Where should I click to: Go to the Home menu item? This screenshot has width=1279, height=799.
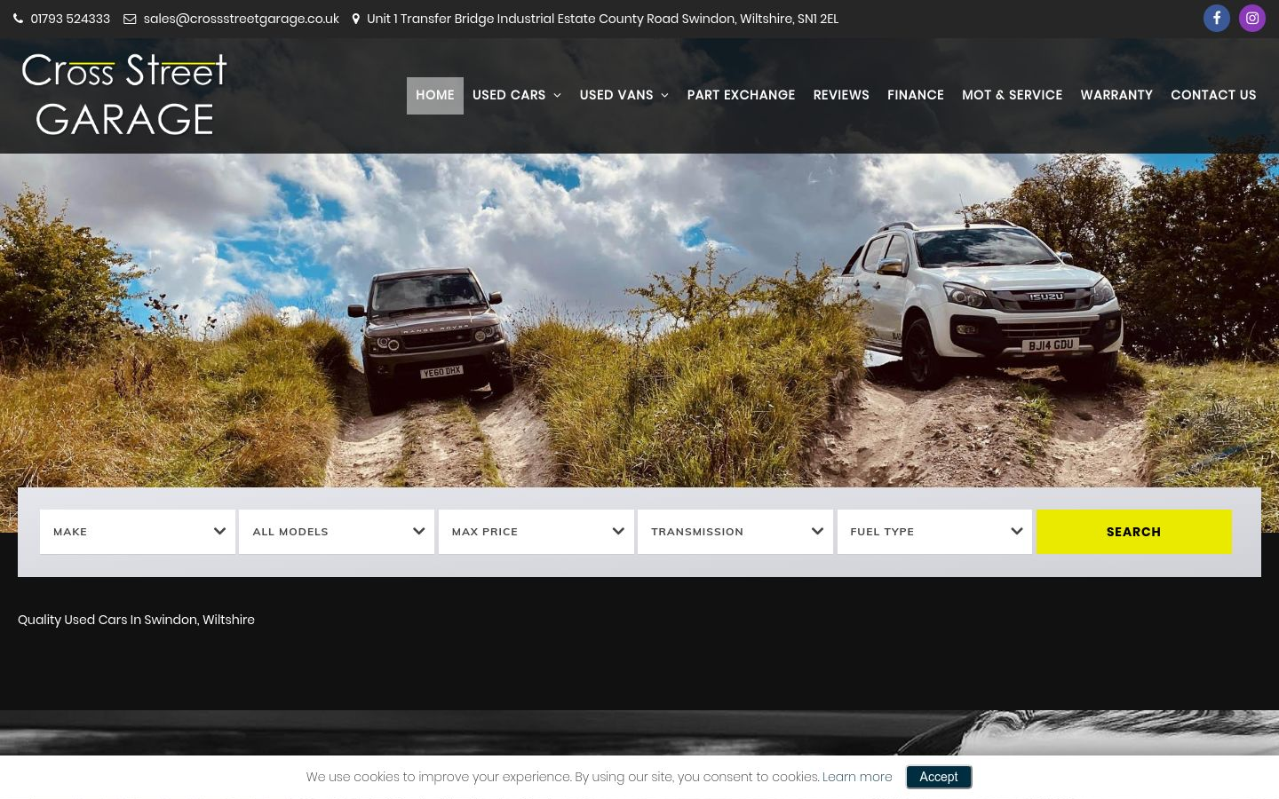point(435,95)
